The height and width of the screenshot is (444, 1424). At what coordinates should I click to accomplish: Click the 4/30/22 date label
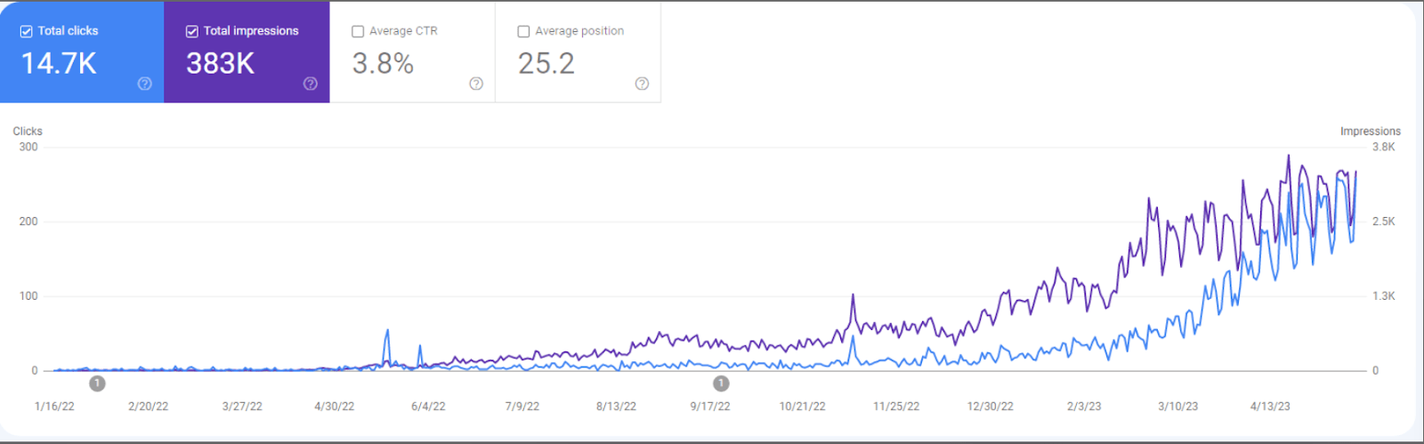pyautogui.click(x=334, y=407)
